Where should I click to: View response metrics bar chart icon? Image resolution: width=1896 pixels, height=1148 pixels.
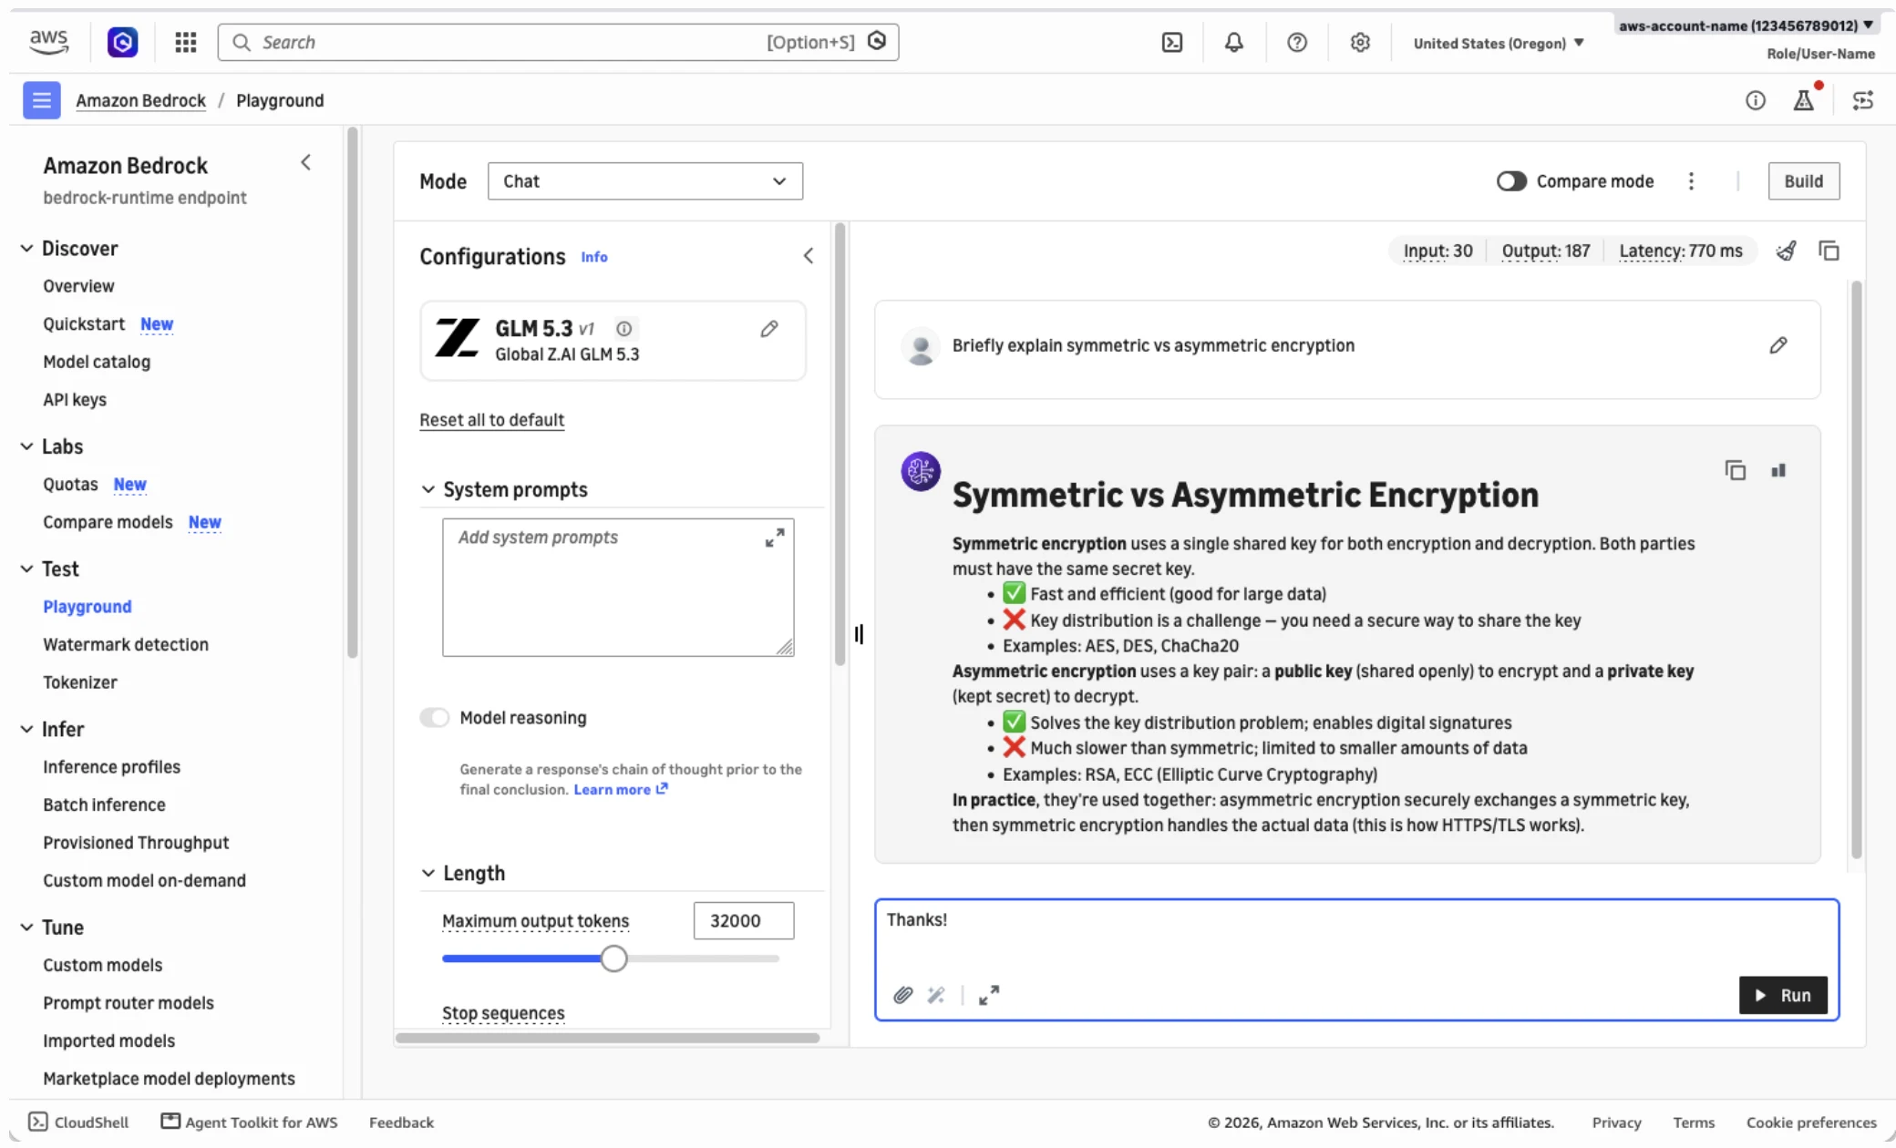[x=1778, y=470]
